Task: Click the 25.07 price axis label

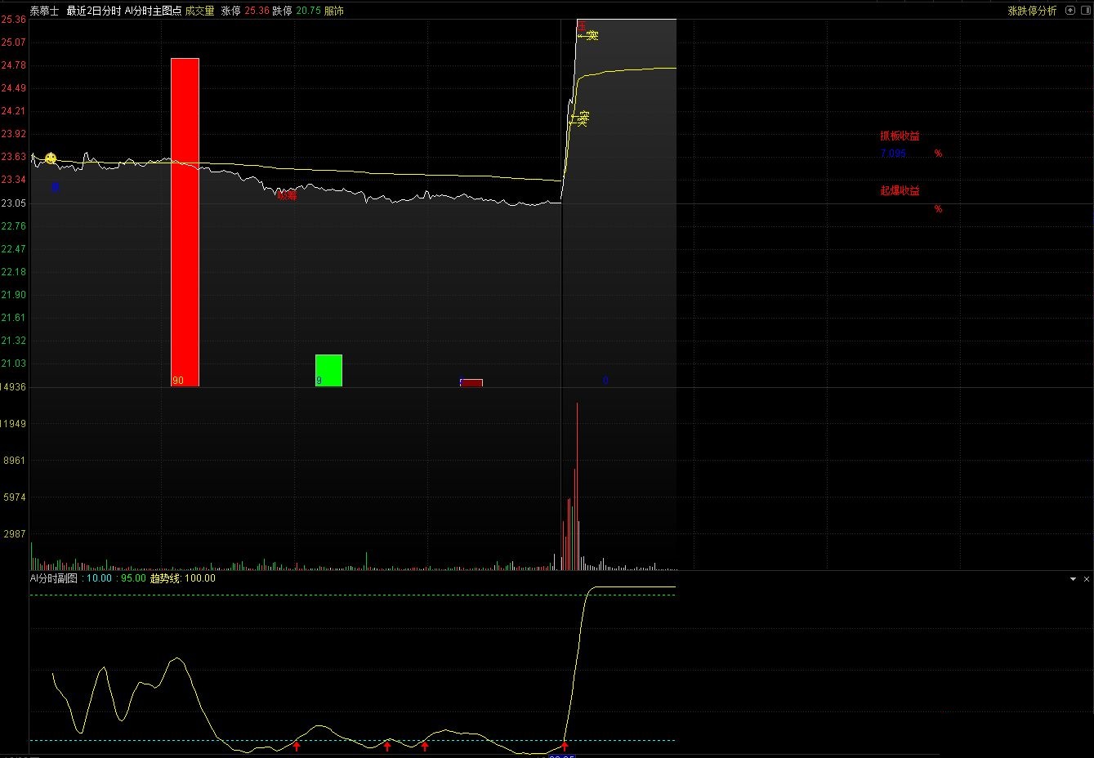Action: (13, 42)
